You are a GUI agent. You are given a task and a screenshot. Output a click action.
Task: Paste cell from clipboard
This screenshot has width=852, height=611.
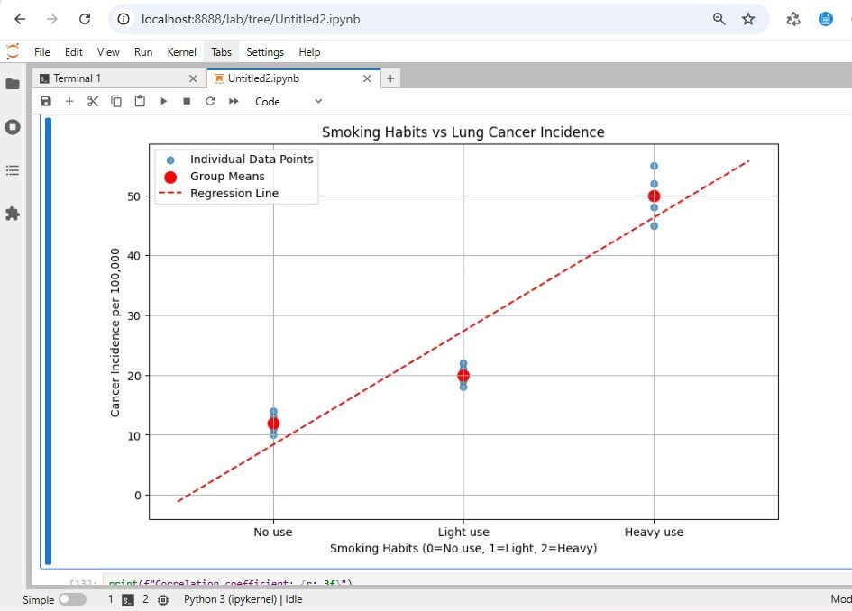coord(140,102)
